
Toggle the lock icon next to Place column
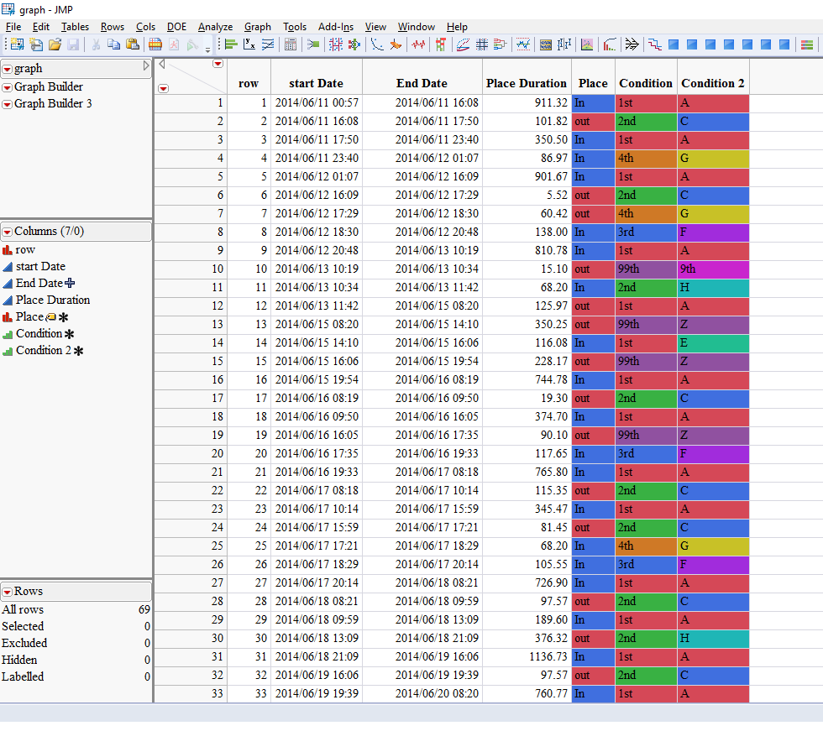(50, 316)
